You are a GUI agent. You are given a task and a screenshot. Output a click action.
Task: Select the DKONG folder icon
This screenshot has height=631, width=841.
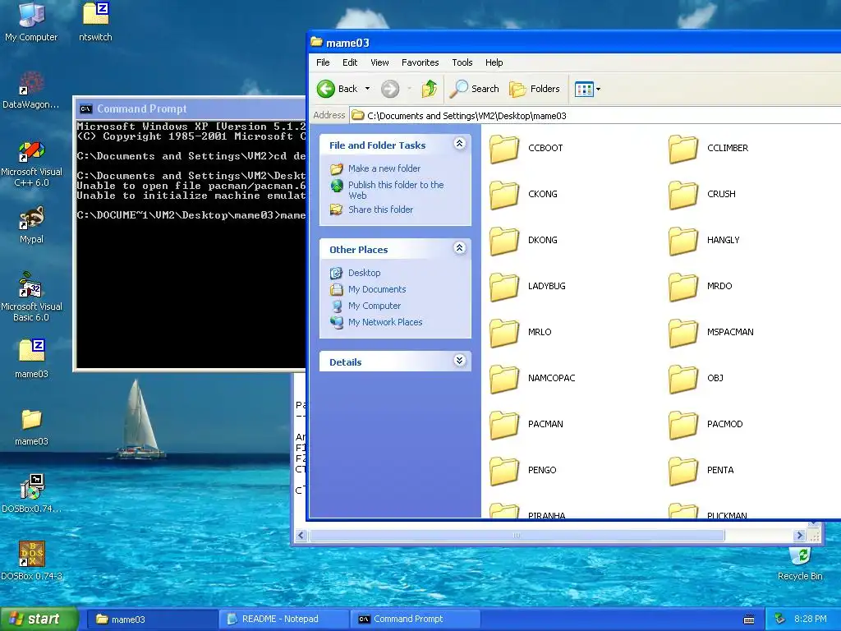click(504, 241)
